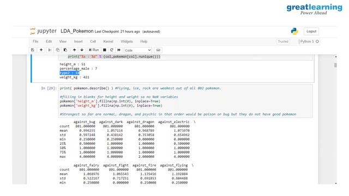Click the greatlearning logo
Viewport: 349px width, 196px height.
point(314,9)
